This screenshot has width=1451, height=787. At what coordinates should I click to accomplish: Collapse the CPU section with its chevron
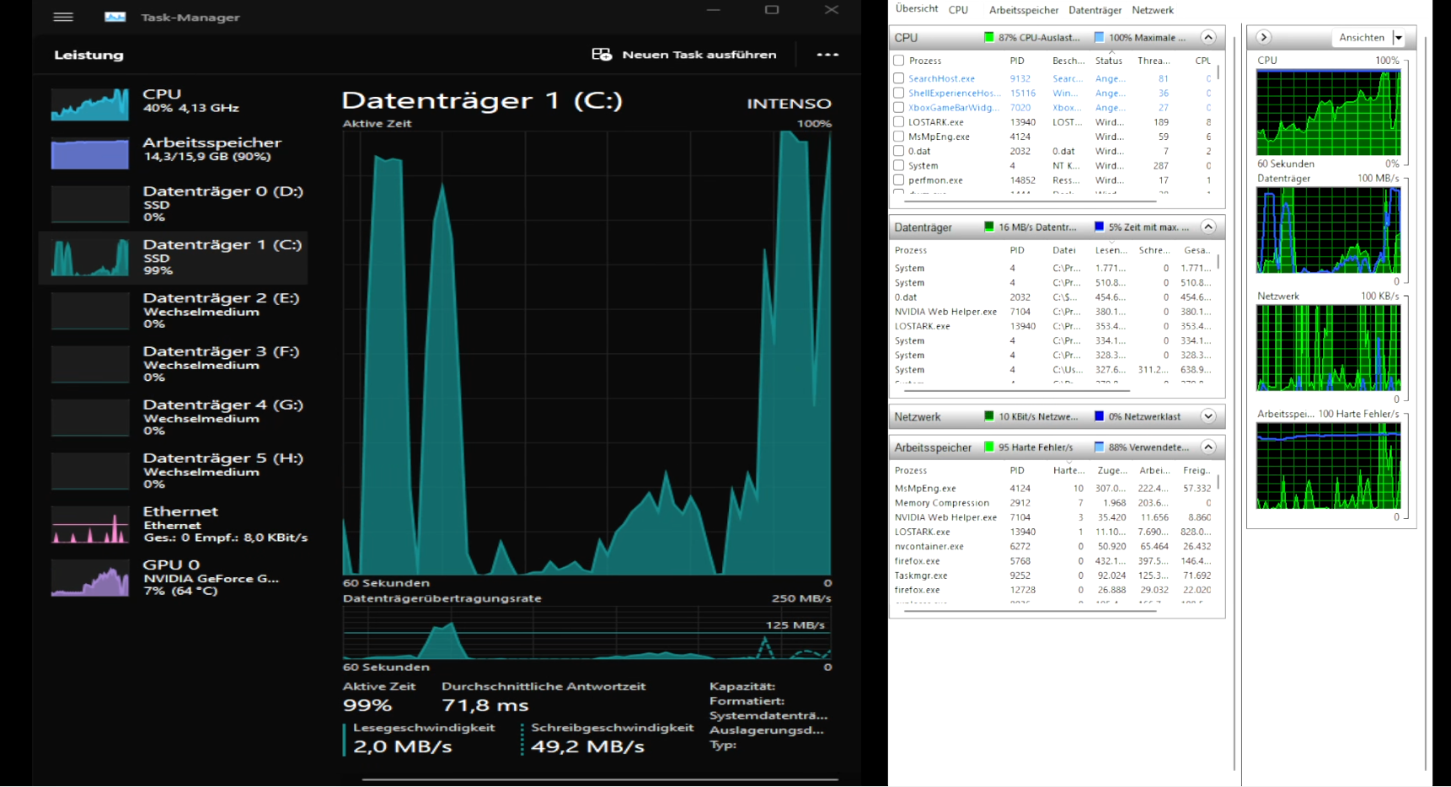coord(1208,37)
